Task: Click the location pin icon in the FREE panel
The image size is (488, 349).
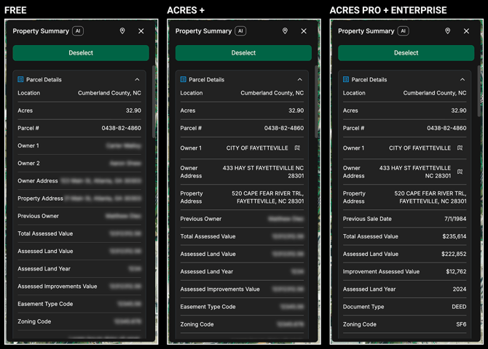Action: [122, 31]
